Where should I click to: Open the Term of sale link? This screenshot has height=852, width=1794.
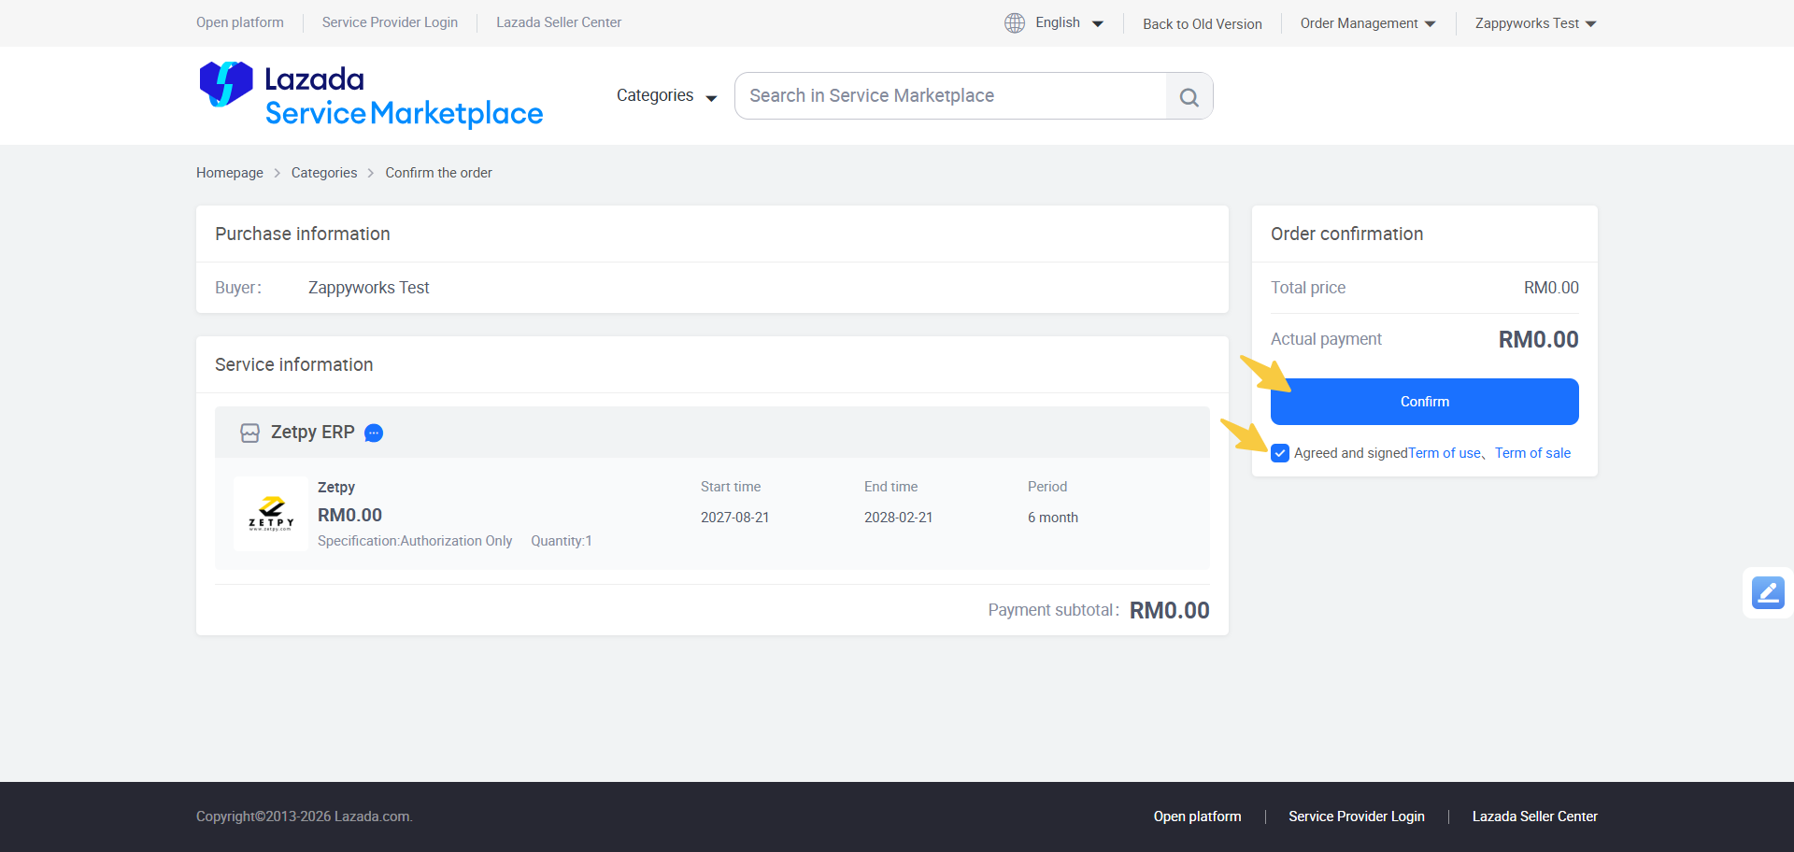[x=1532, y=453]
